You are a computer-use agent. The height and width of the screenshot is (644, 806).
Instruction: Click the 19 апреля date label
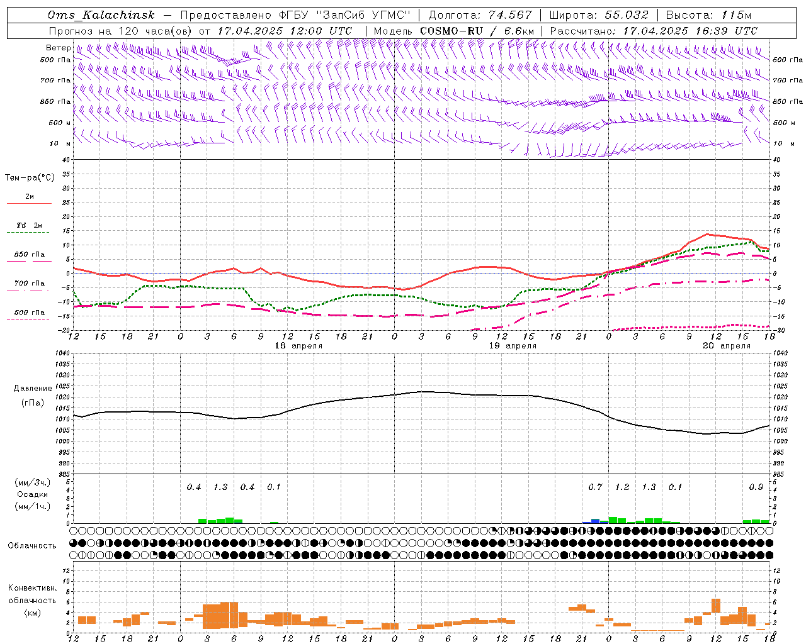click(x=513, y=346)
